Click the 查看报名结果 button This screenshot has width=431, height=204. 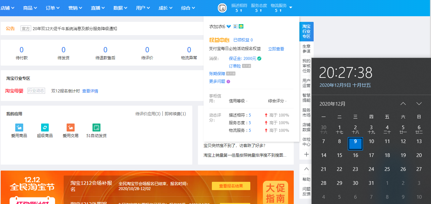click(231, 186)
